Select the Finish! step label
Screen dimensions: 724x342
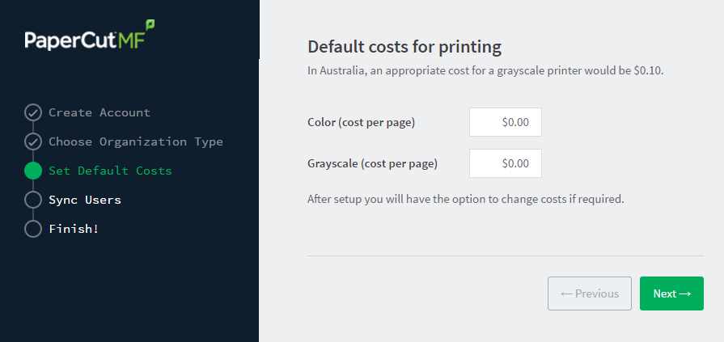point(74,229)
